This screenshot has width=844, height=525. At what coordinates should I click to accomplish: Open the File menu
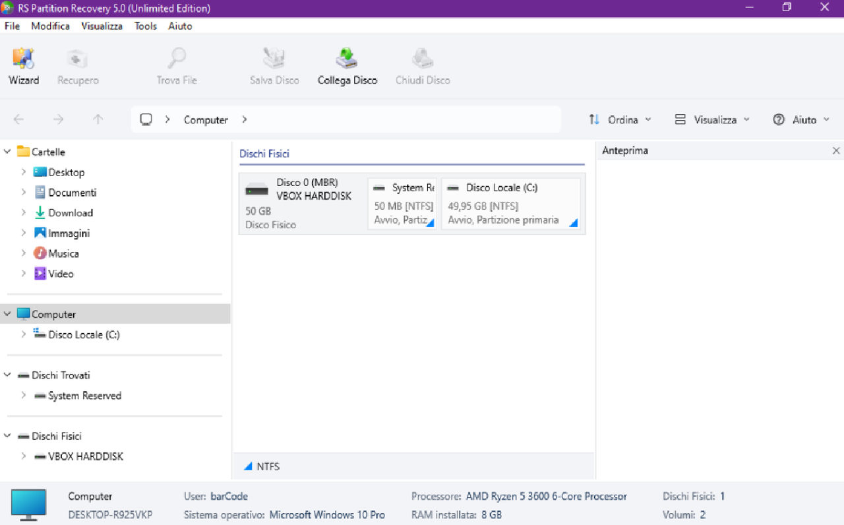pos(12,26)
